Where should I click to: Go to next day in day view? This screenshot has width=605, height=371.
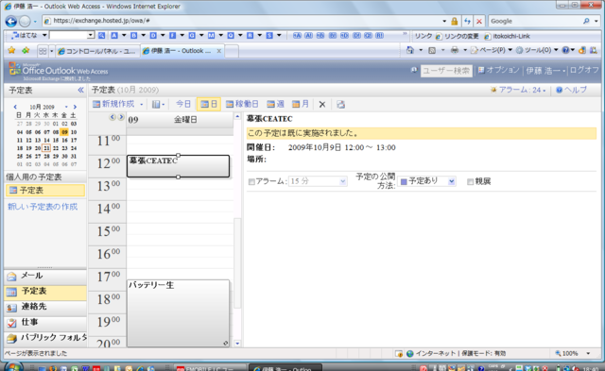tap(121, 117)
